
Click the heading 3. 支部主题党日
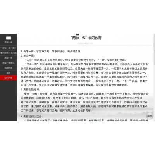(31, 90)
